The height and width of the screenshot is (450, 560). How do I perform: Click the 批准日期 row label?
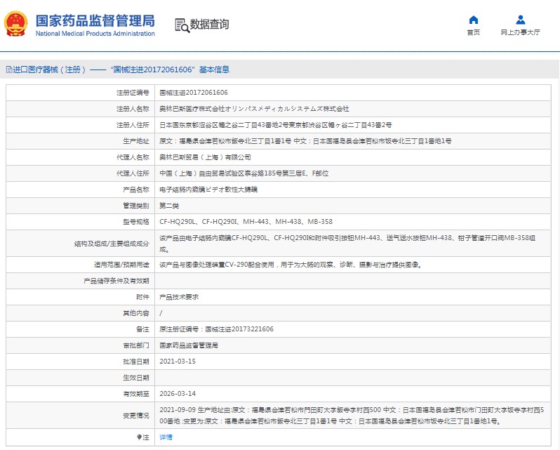(x=135, y=362)
